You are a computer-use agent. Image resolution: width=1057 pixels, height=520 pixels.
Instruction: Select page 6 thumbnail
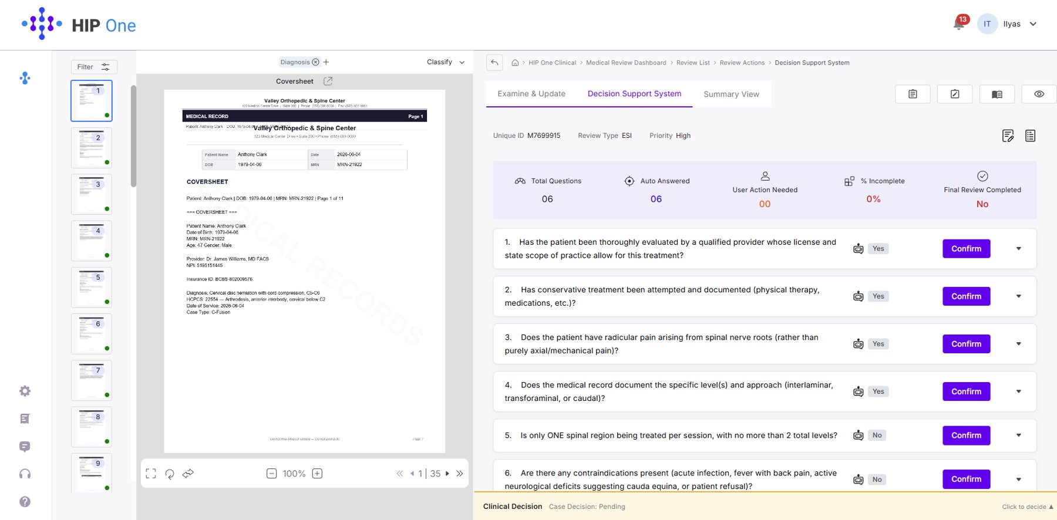[x=92, y=334]
